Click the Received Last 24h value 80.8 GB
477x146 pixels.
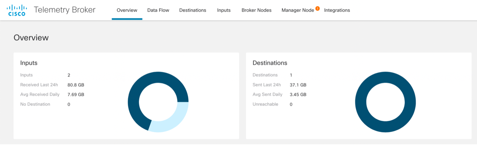click(x=76, y=85)
